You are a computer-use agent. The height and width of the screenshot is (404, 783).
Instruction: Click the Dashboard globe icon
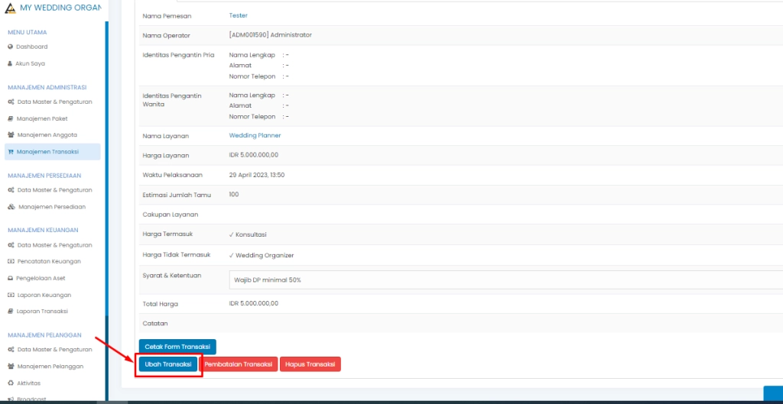pos(11,47)
